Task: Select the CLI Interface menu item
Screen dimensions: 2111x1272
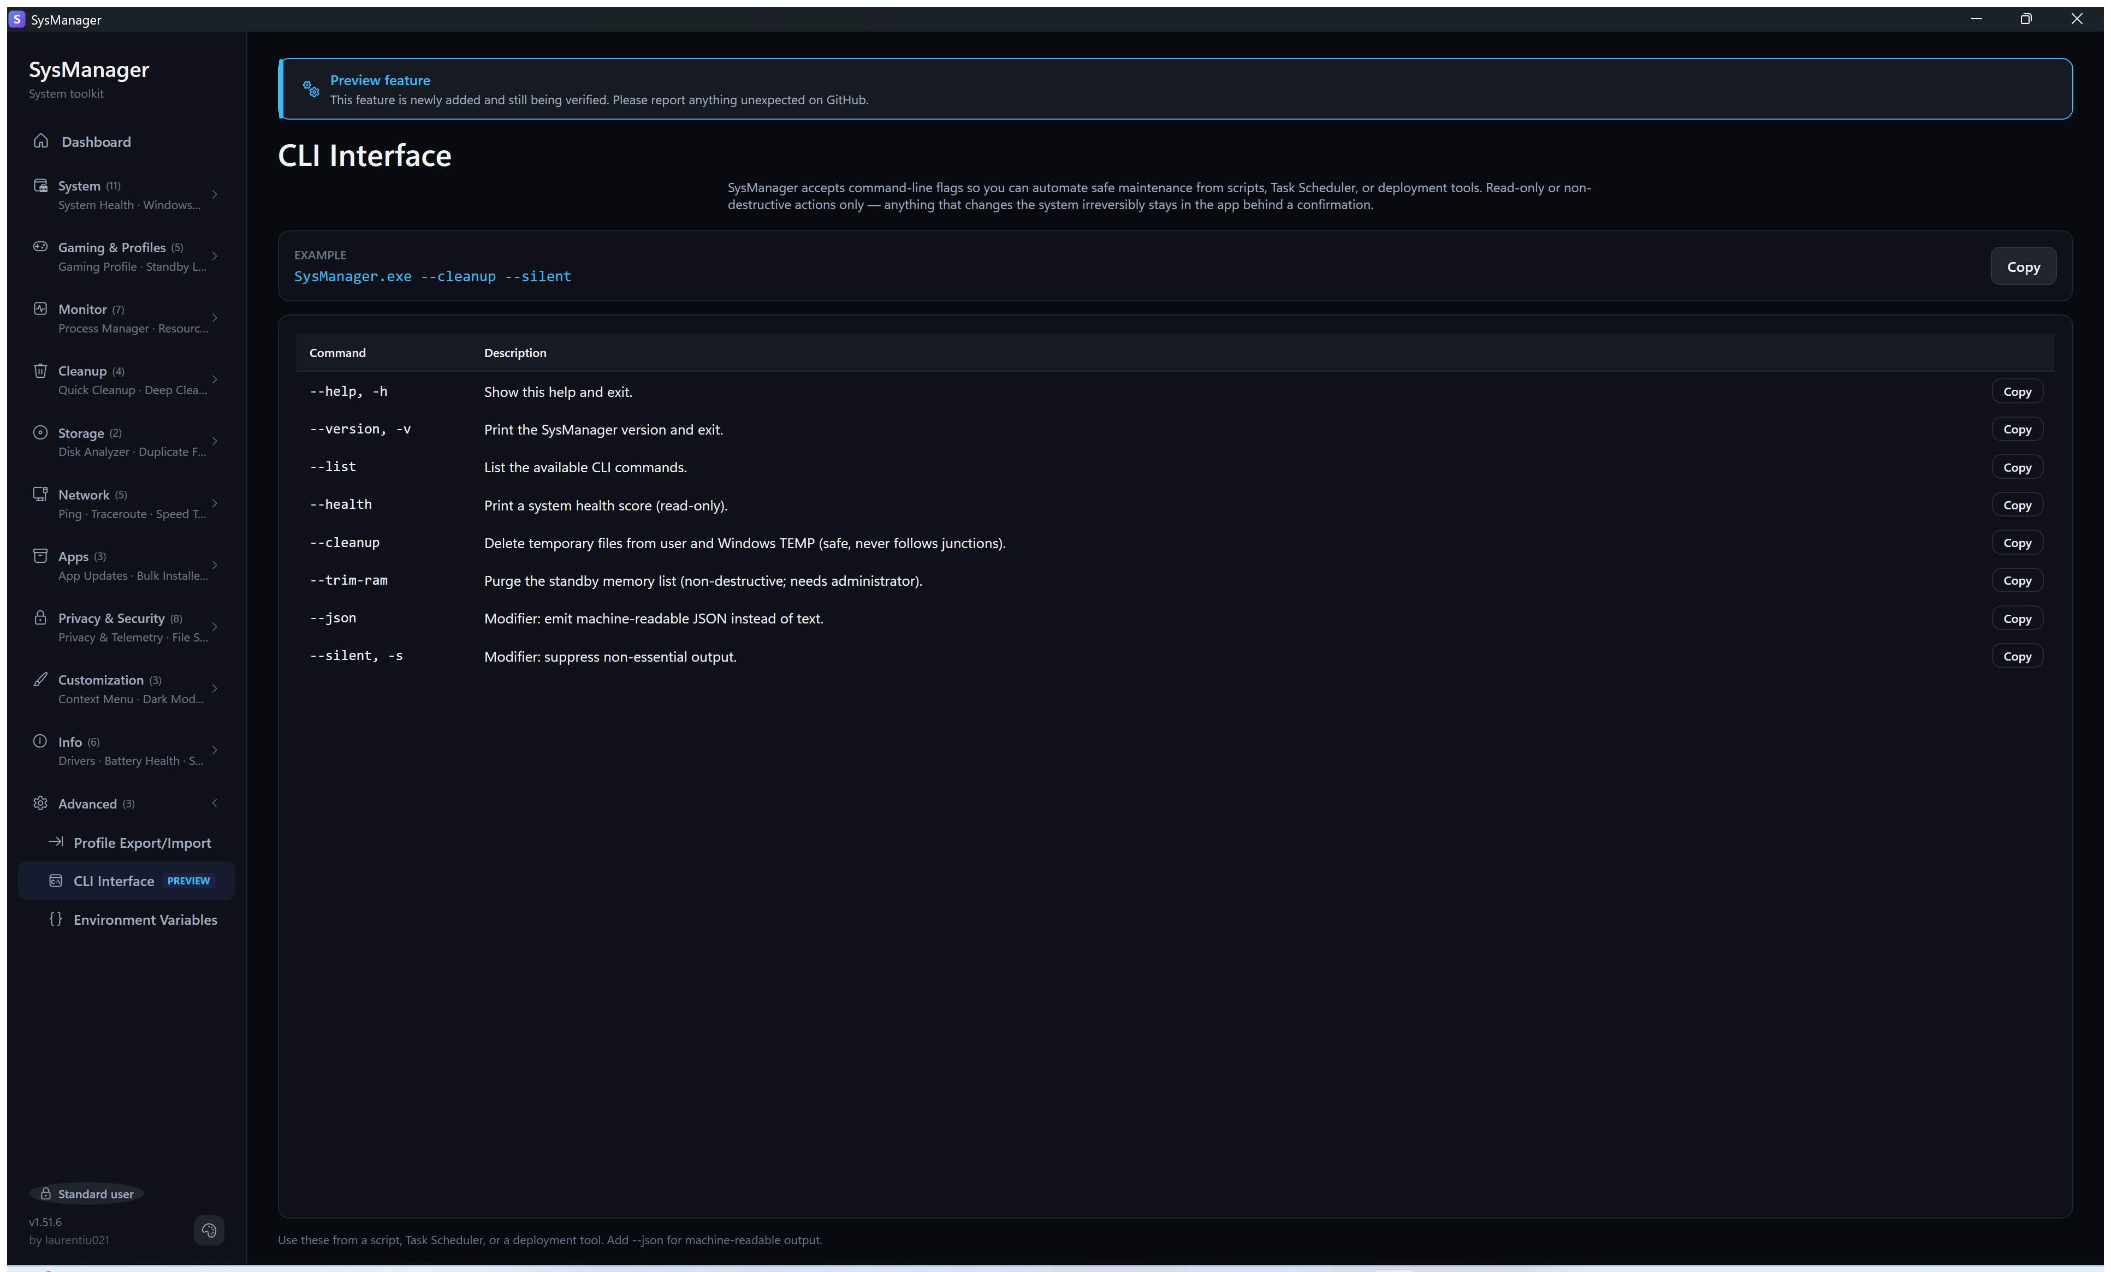Action: pyautogui.click(x=127, y=881)
